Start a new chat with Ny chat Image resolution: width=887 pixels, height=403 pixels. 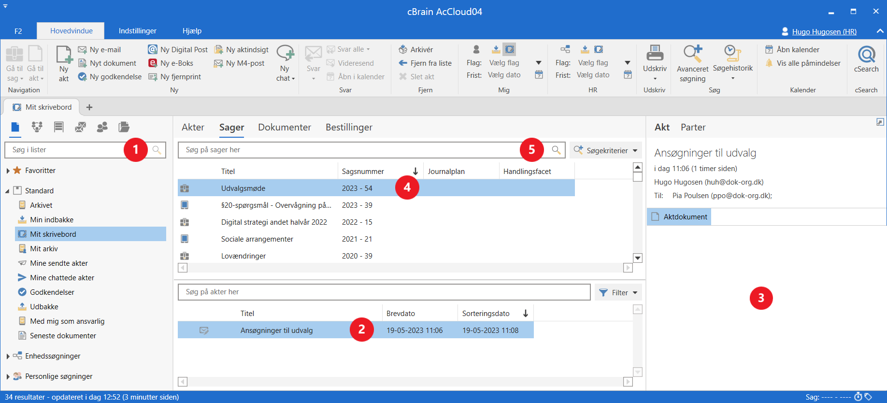tap(285, 55)
